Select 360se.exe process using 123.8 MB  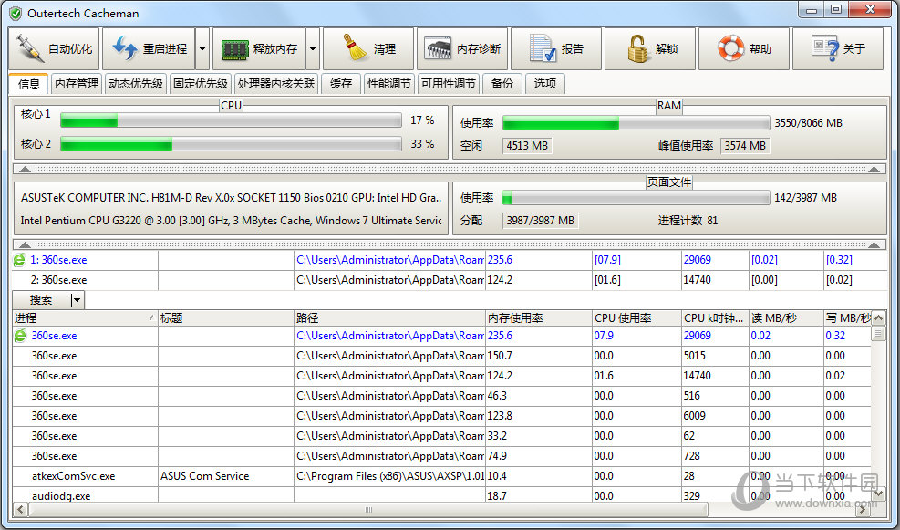tap(441, 416)
